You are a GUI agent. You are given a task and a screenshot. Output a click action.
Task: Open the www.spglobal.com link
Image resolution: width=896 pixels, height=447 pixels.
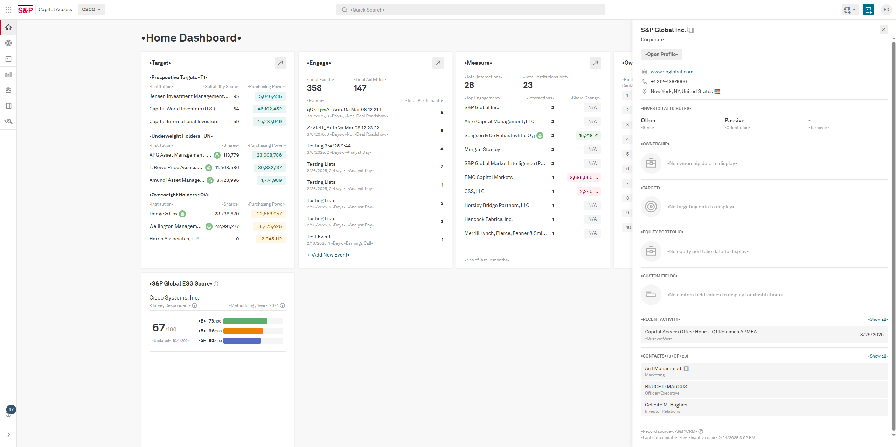[672, 72]
